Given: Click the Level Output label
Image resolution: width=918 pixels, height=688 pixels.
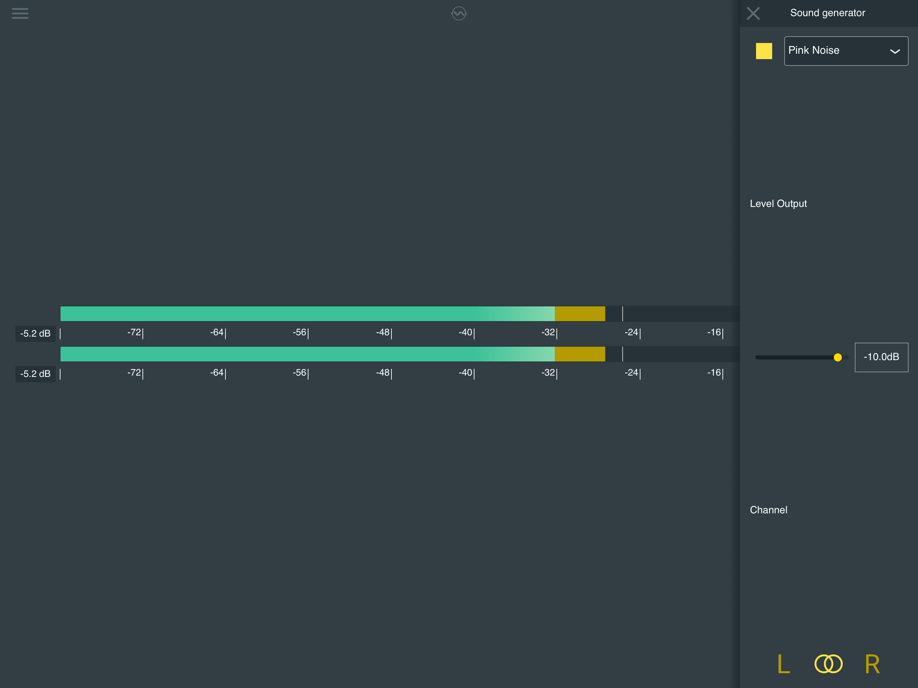Looking at the screenshot, I should pyautogui.click(x=778, y=204).
